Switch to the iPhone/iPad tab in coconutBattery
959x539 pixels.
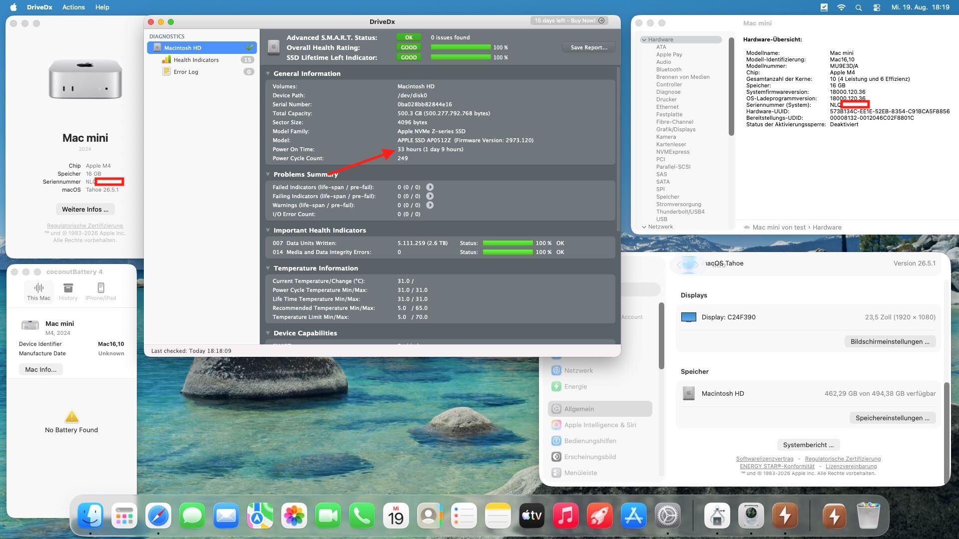click(101, 292)
